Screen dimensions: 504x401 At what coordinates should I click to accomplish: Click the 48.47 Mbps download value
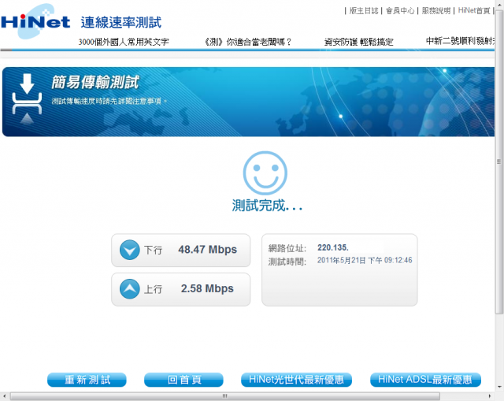coord(208,250)
